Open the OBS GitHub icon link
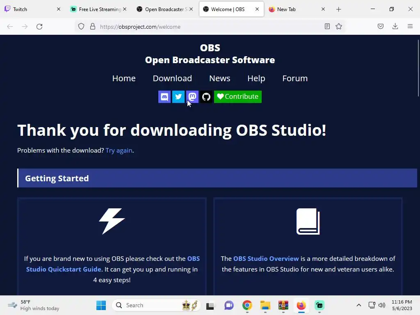The height and width of the screenshot is (315, 420). pos(206,97)
